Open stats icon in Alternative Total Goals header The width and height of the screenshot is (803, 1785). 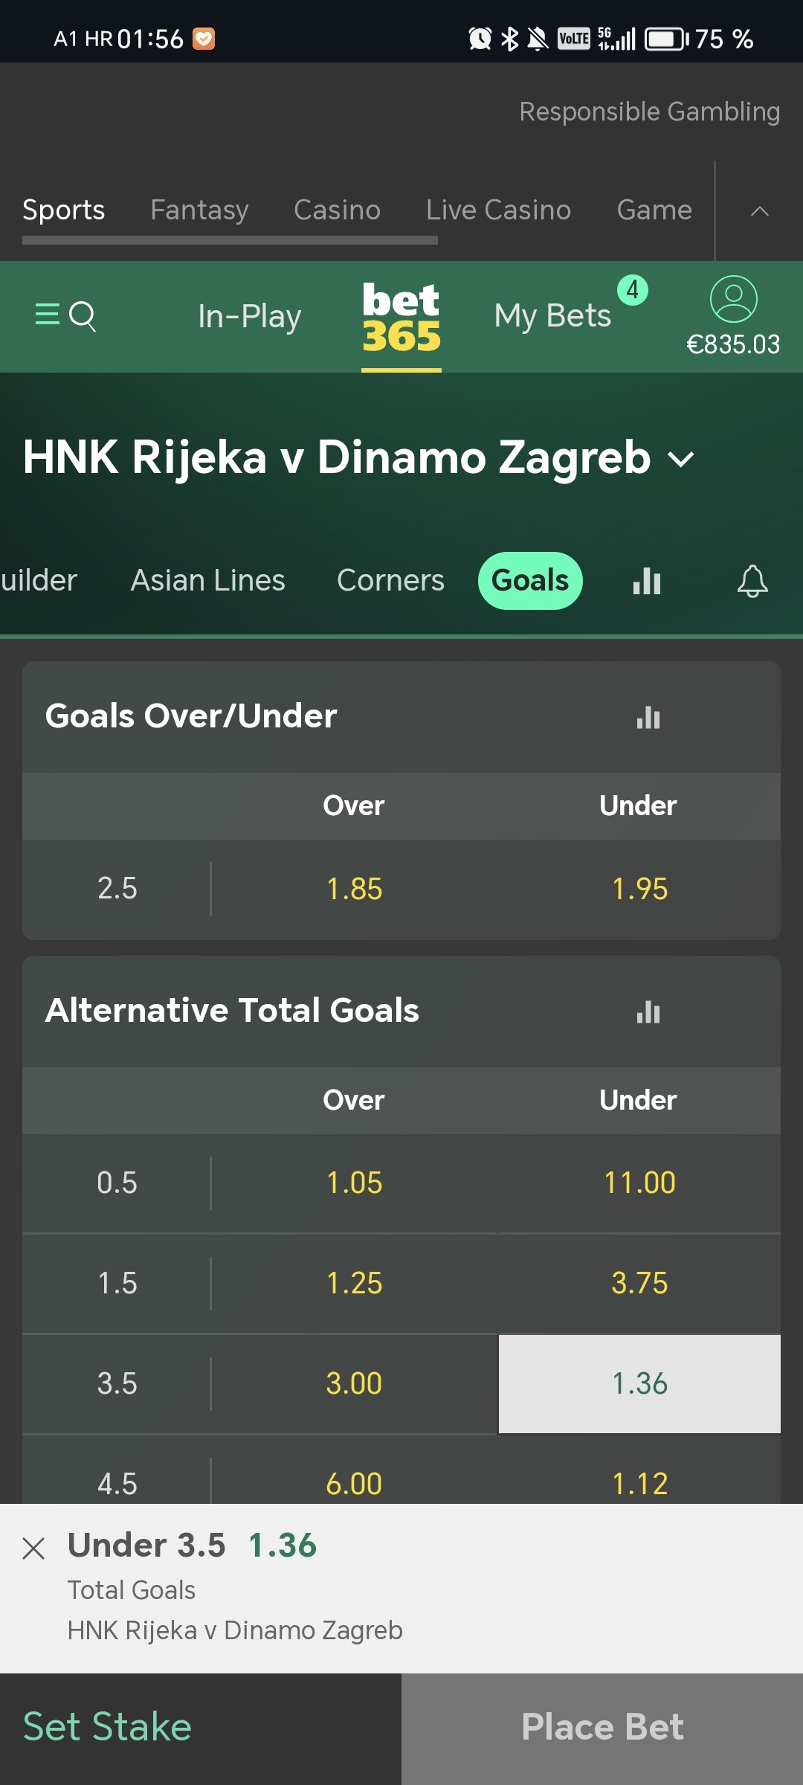[648, 1011]
